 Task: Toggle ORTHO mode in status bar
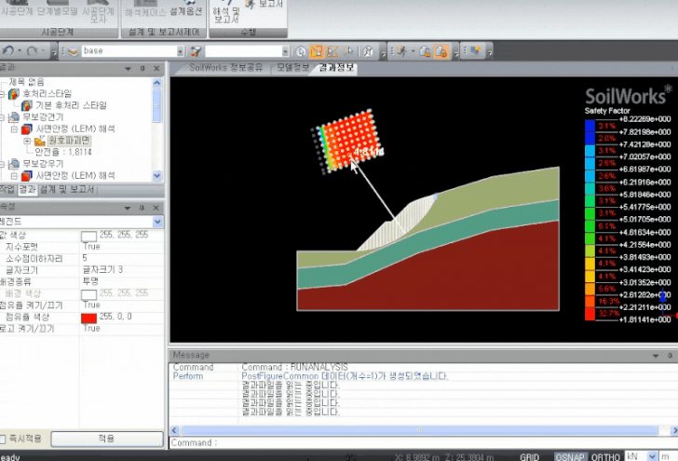pos(603,456)
